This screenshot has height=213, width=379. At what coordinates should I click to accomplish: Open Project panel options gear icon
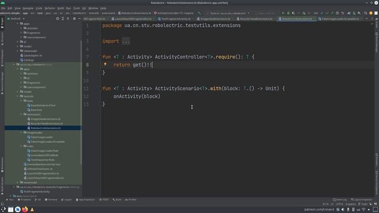[x=74, y=18]
